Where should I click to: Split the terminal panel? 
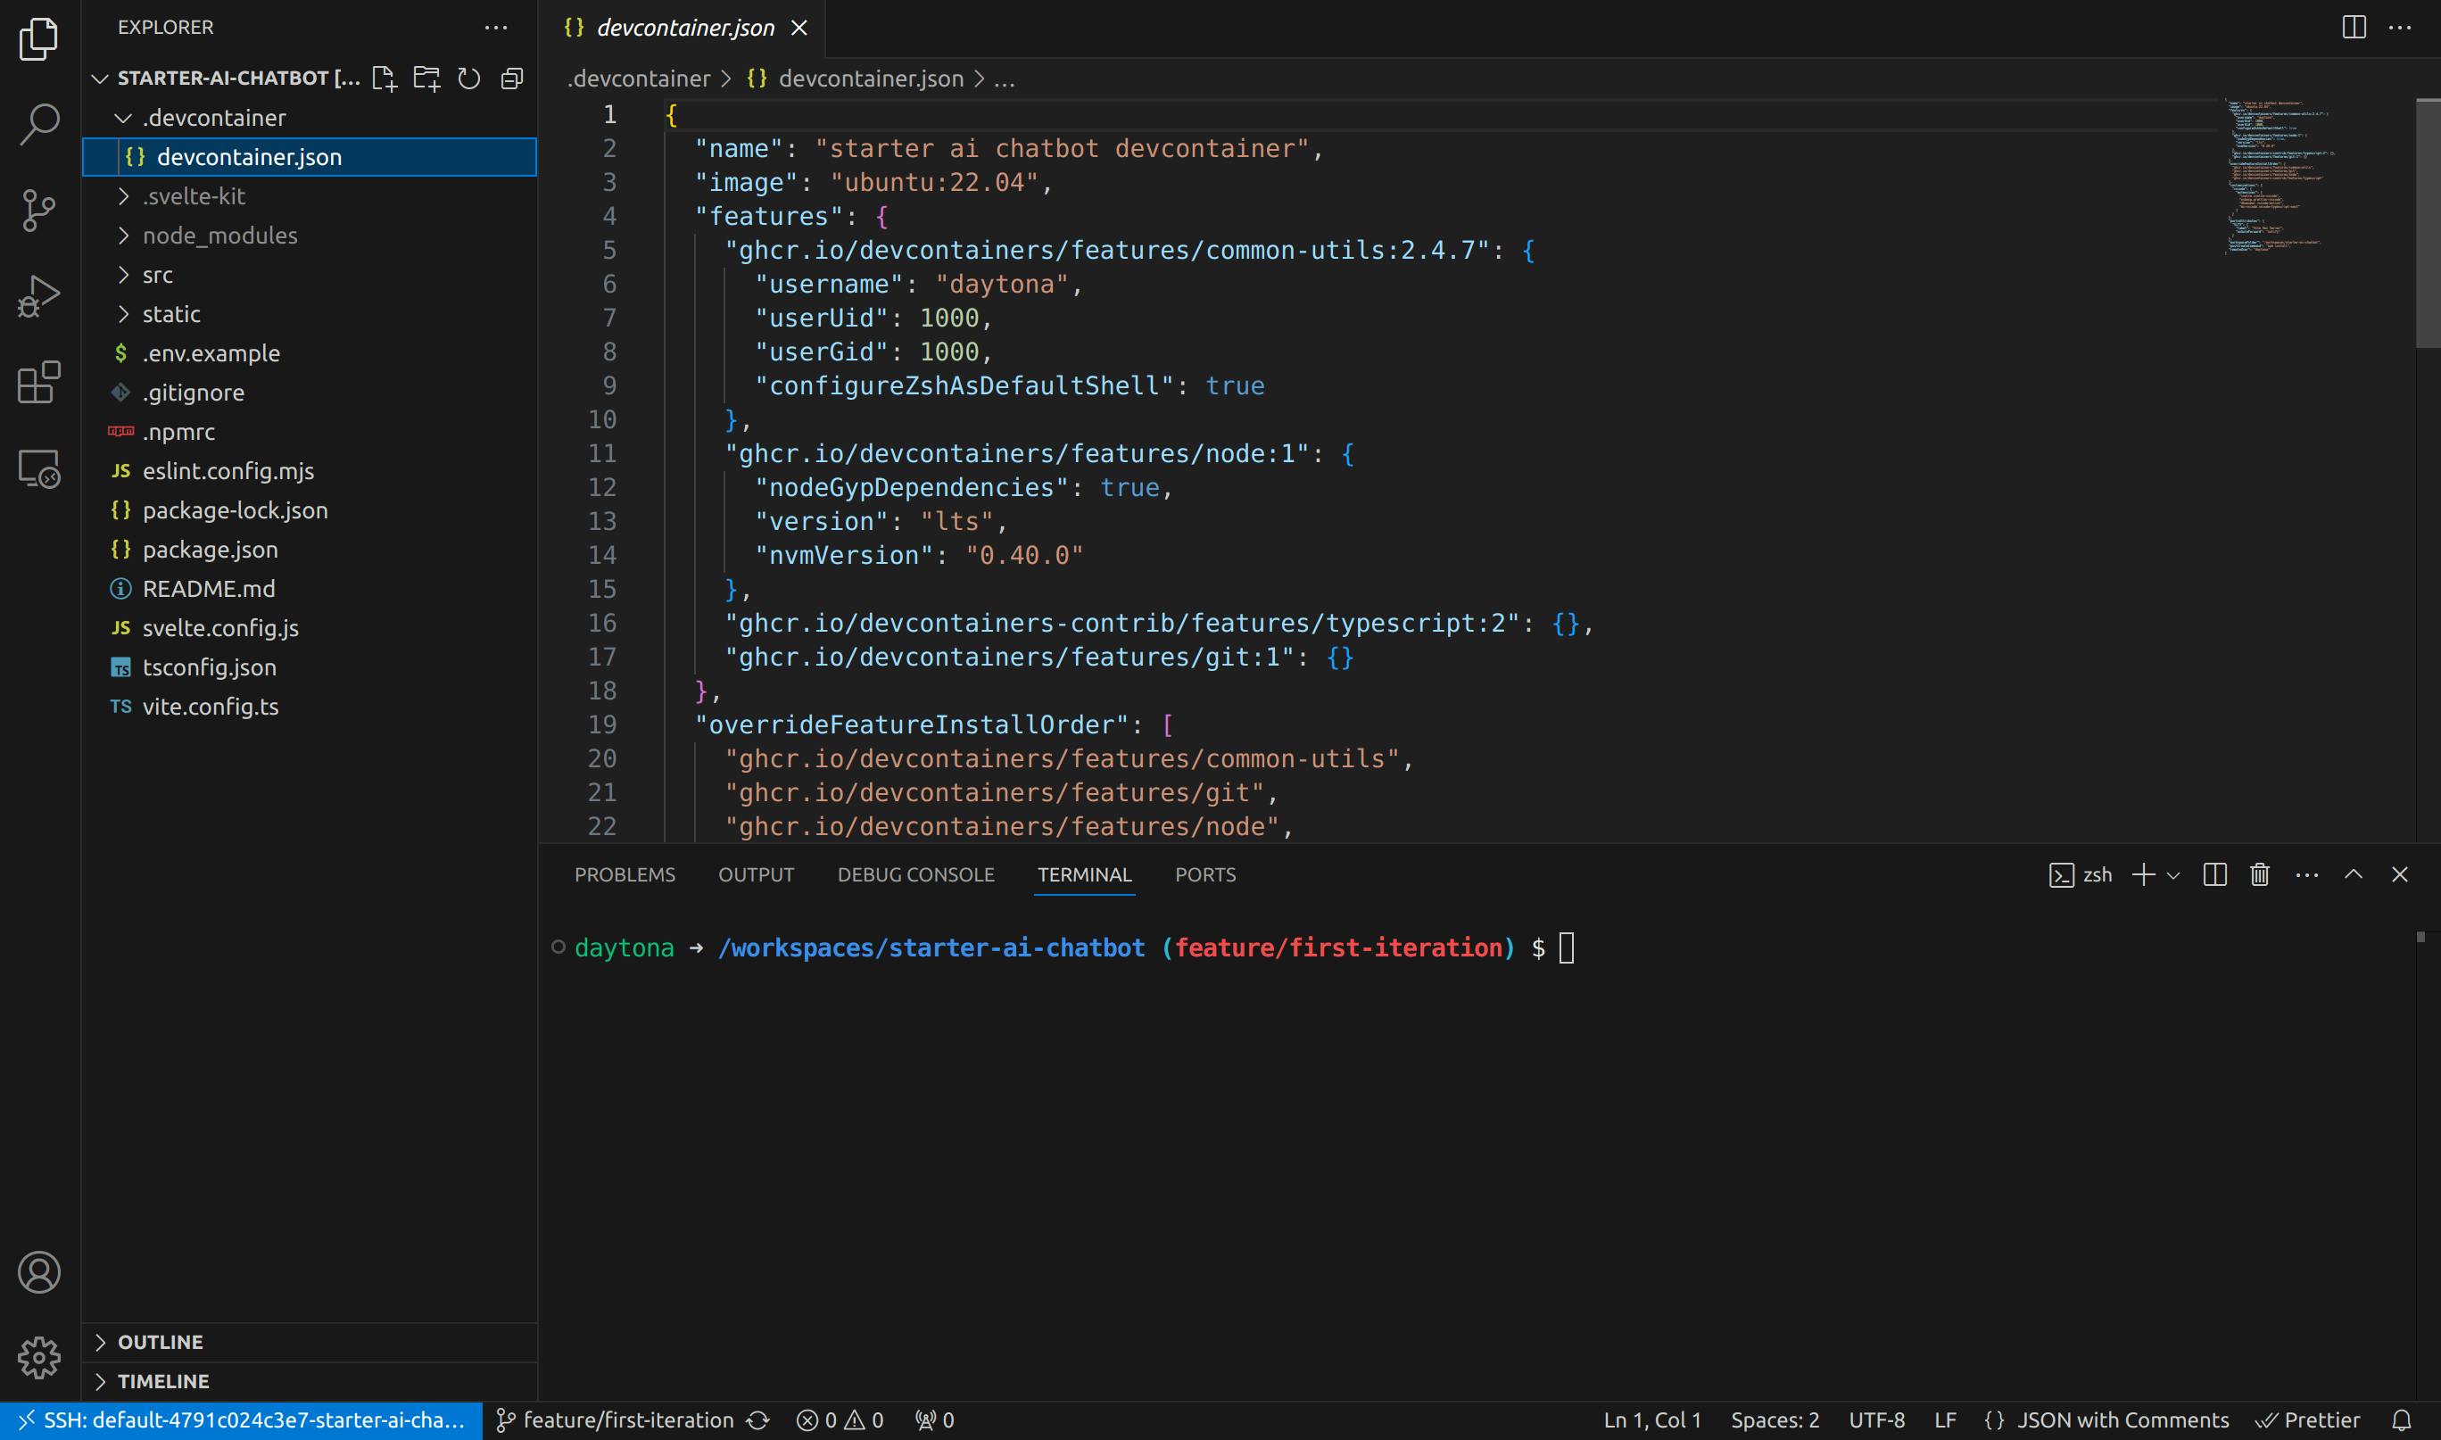[2215, 874]
